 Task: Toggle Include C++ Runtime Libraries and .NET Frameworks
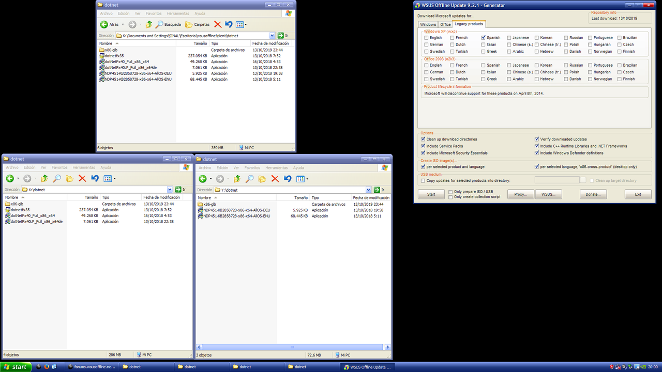(x=537, y=146)
